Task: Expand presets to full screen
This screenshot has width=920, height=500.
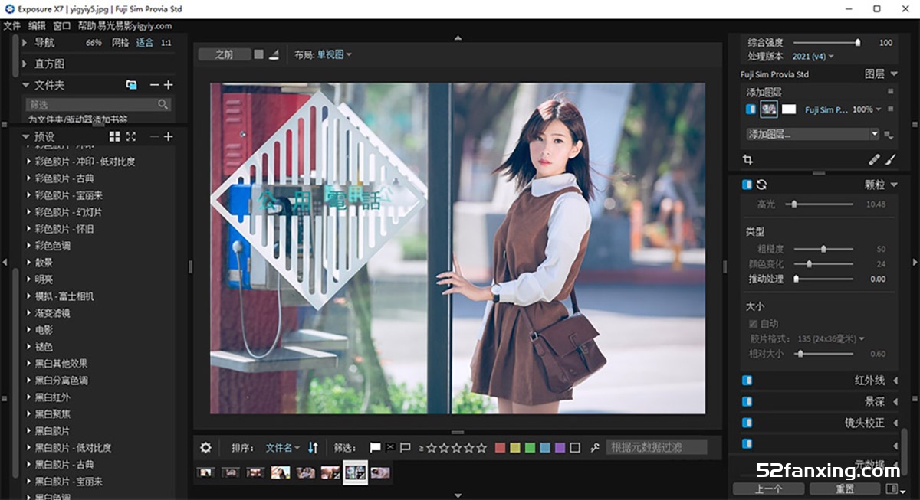Action: 131,136
